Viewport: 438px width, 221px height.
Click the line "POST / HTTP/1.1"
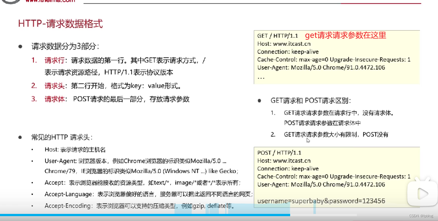279,153
